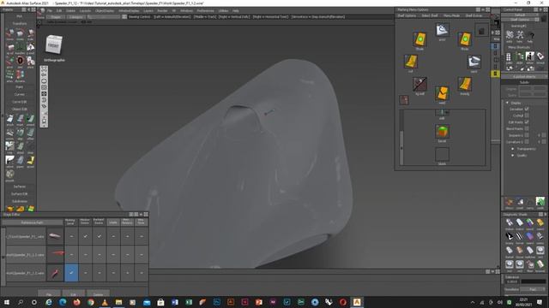The image size is (549, 308).
Task: Select the white speeder thumbnail in first stage row
Action: [x=55, y=236]
